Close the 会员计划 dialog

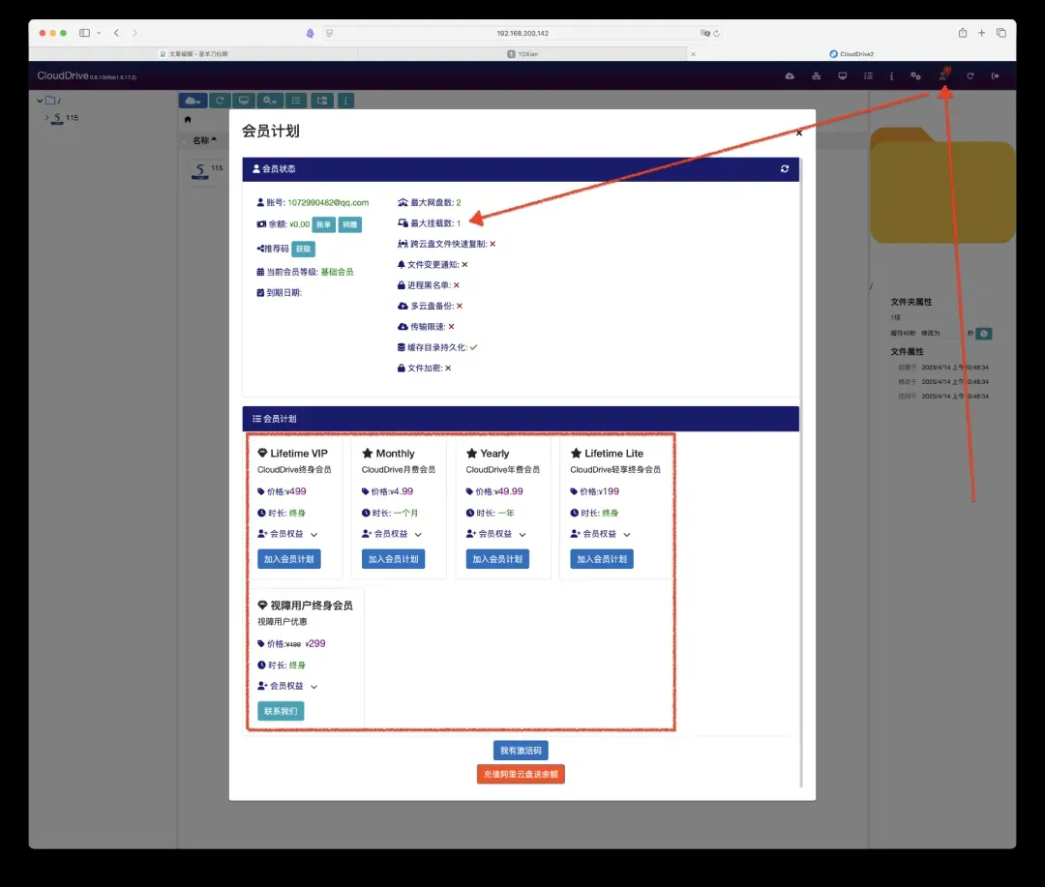(x=798, y=133)
